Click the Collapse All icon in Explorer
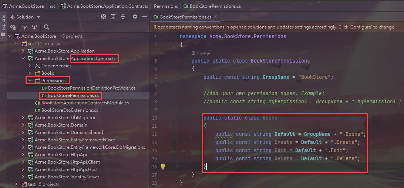Screen dimensions: 404x188 pyautogui.click(x=123, y=17)
